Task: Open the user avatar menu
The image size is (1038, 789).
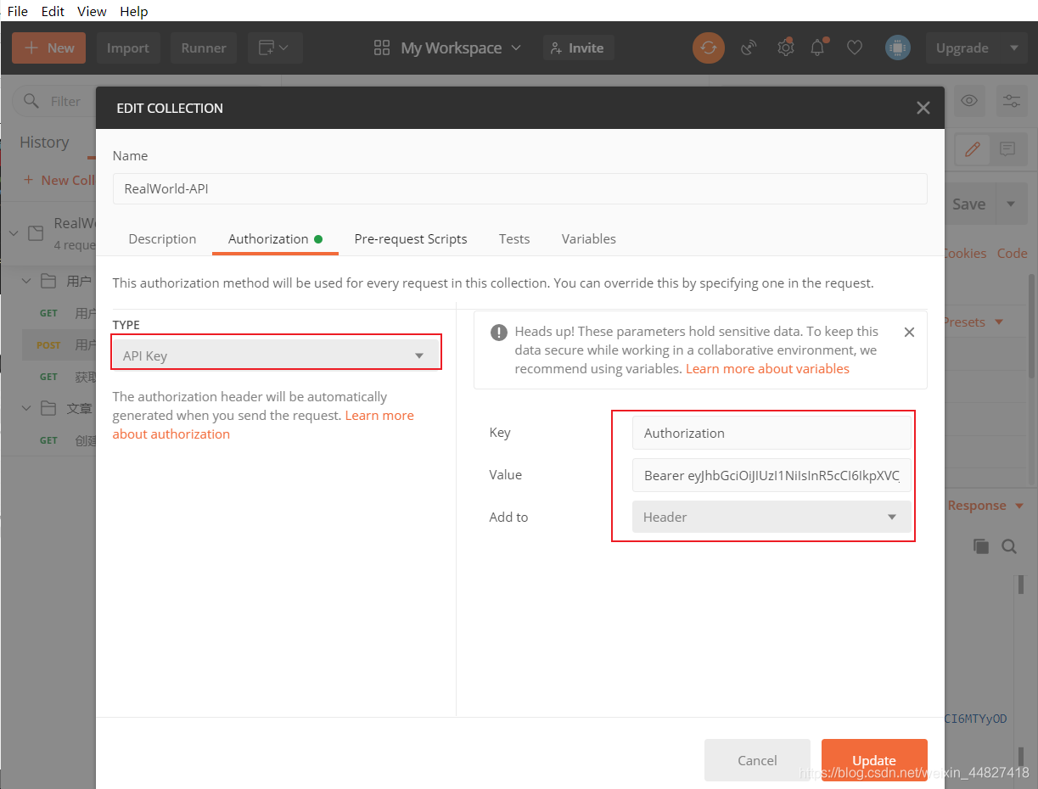Action: 898,48
